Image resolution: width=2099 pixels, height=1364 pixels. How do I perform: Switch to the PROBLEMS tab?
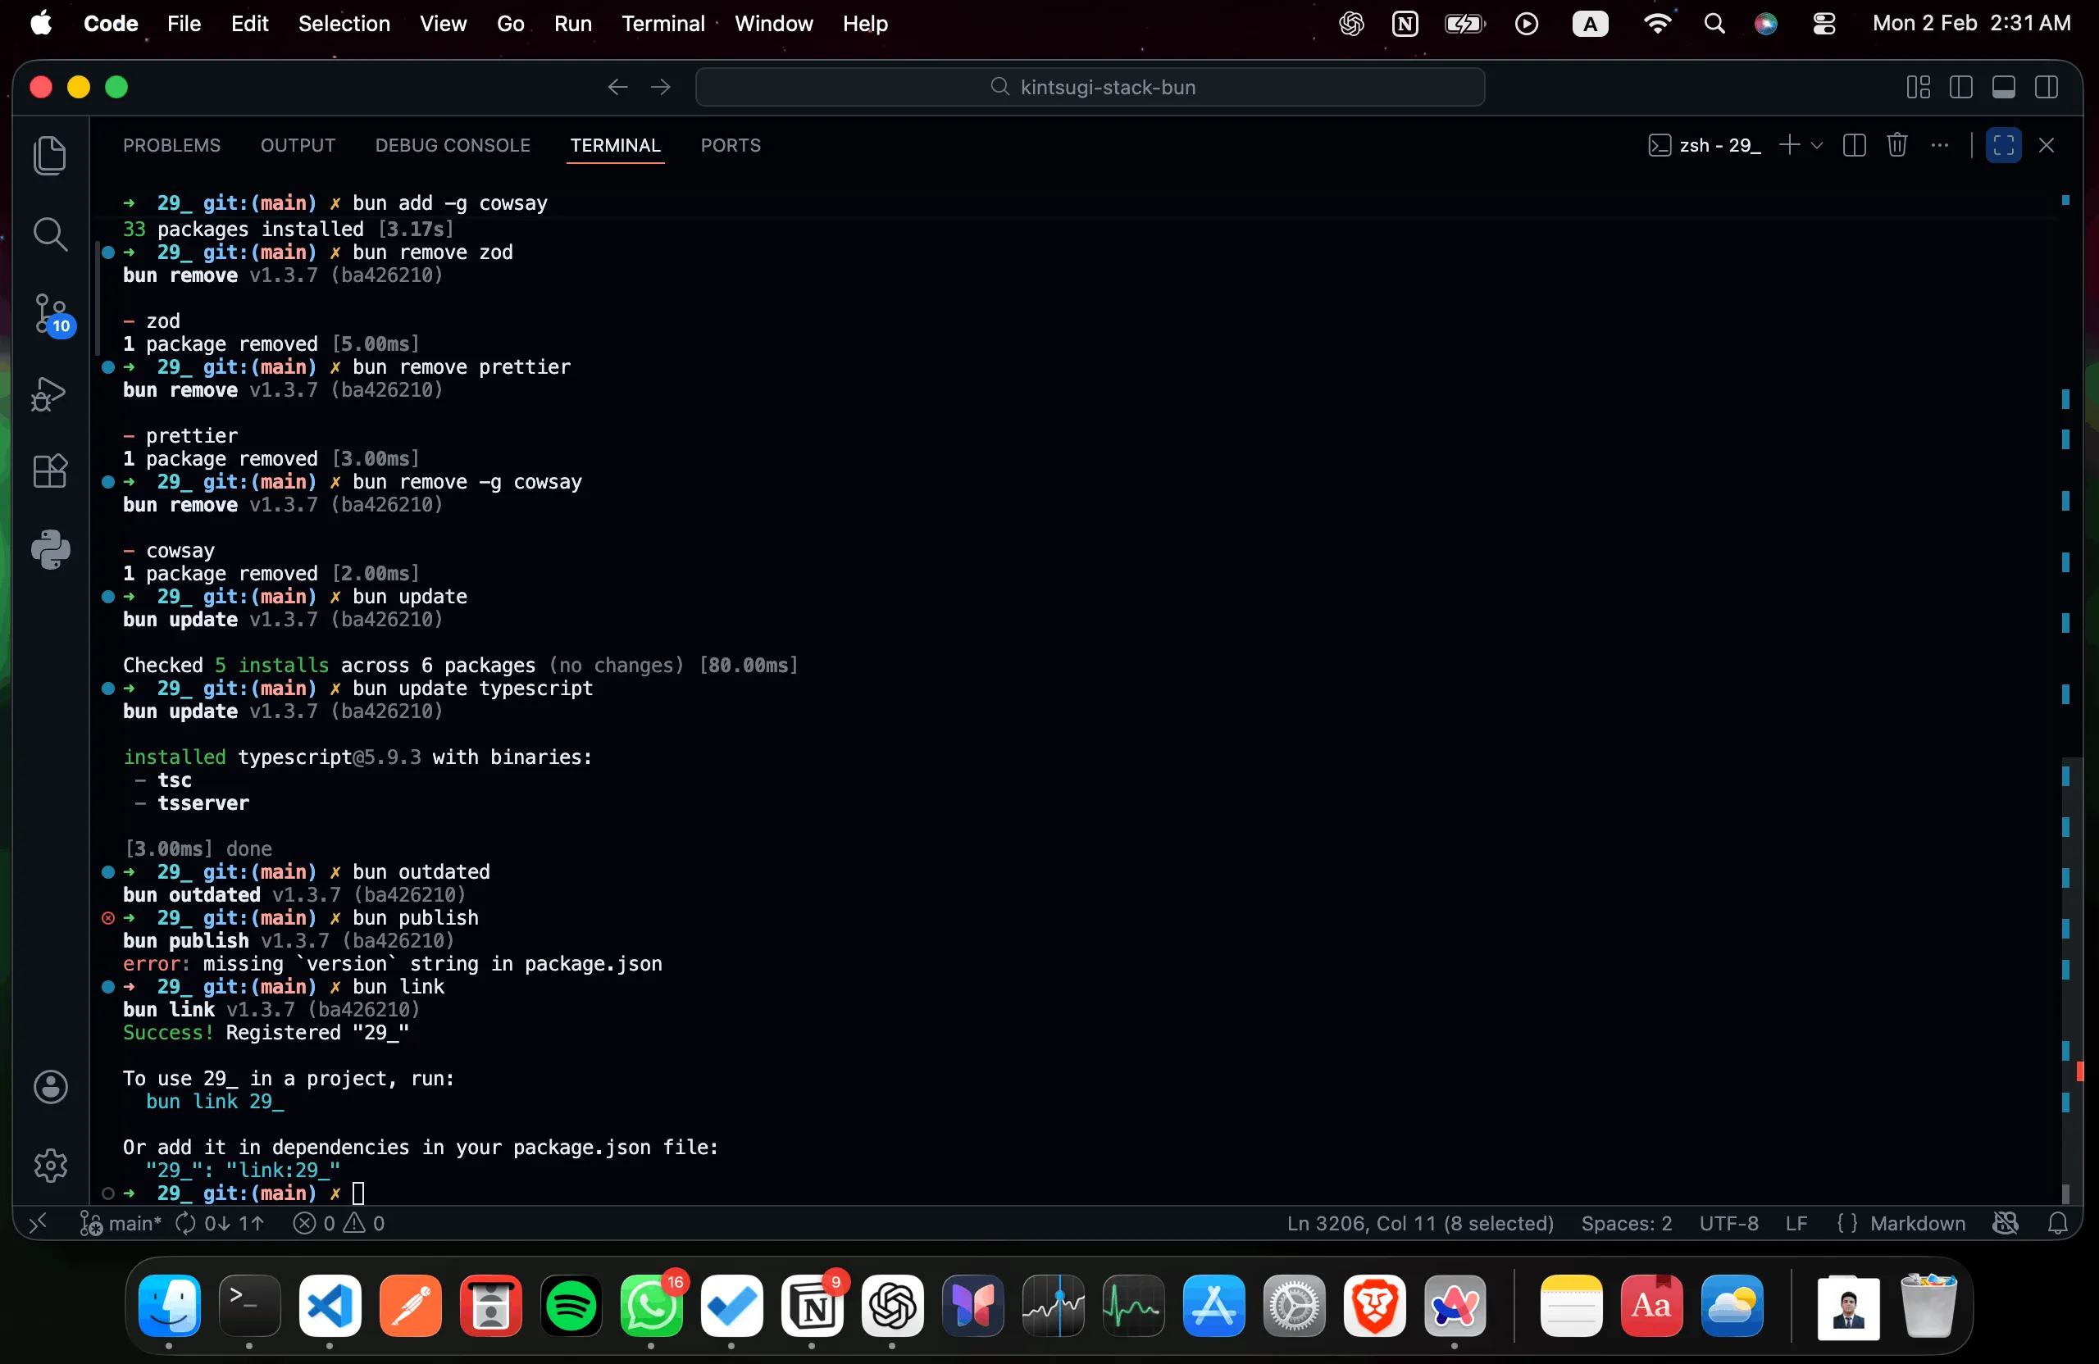tap(171, 145)
